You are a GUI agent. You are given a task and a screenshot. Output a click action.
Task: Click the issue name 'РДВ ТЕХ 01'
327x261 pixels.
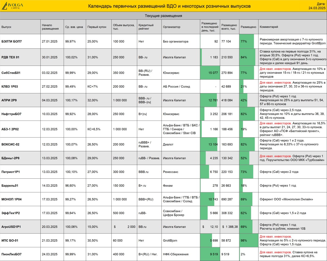tap(10, 57)
